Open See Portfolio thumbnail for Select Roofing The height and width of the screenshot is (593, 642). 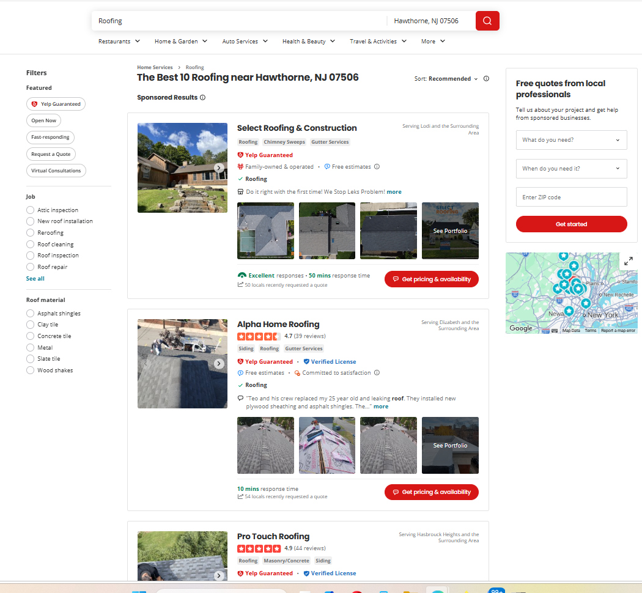tap(450, 231)
